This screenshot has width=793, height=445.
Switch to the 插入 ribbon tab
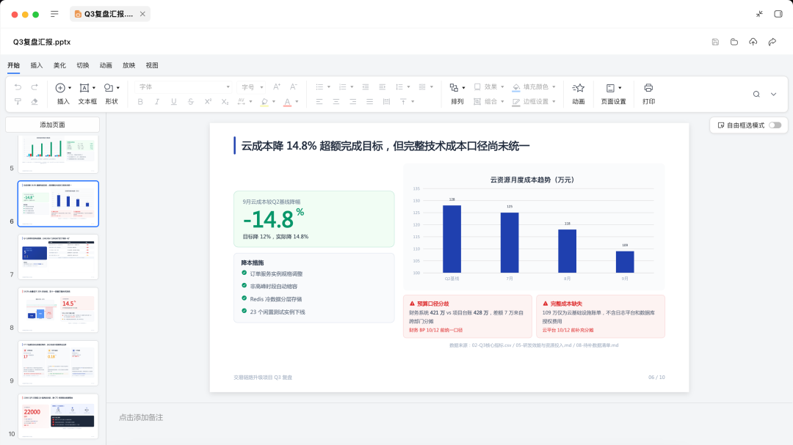click(37, 65)
